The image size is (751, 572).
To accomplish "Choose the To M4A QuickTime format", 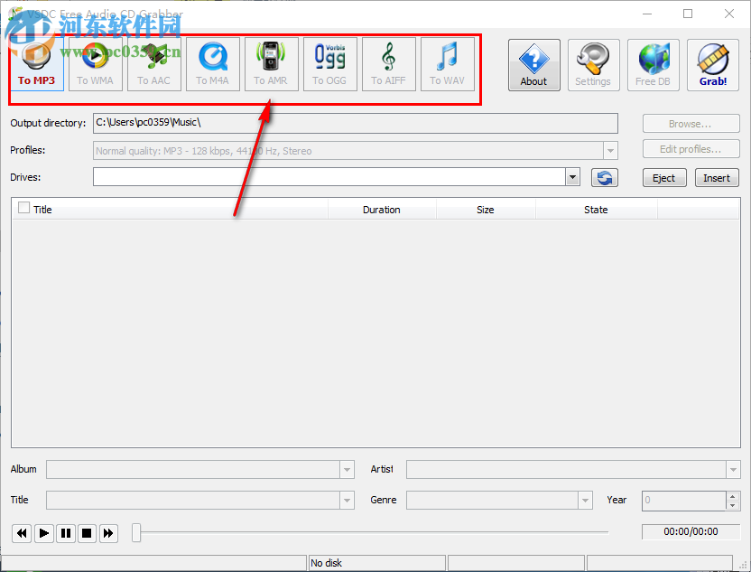I will coord(212,63).
